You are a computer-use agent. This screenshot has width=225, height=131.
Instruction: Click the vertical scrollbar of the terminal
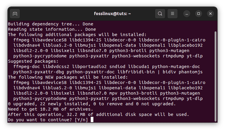point(216,76)
